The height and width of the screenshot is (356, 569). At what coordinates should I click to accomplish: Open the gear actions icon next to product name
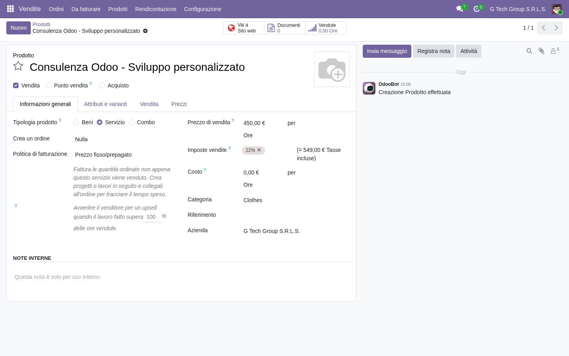coord(145,31)
